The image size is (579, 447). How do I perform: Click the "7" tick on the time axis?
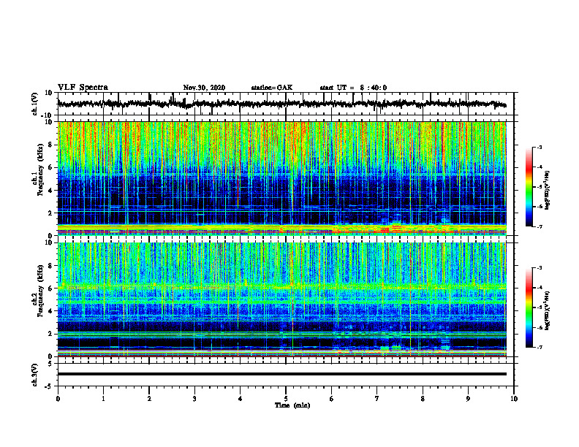(x=377, y=399)
